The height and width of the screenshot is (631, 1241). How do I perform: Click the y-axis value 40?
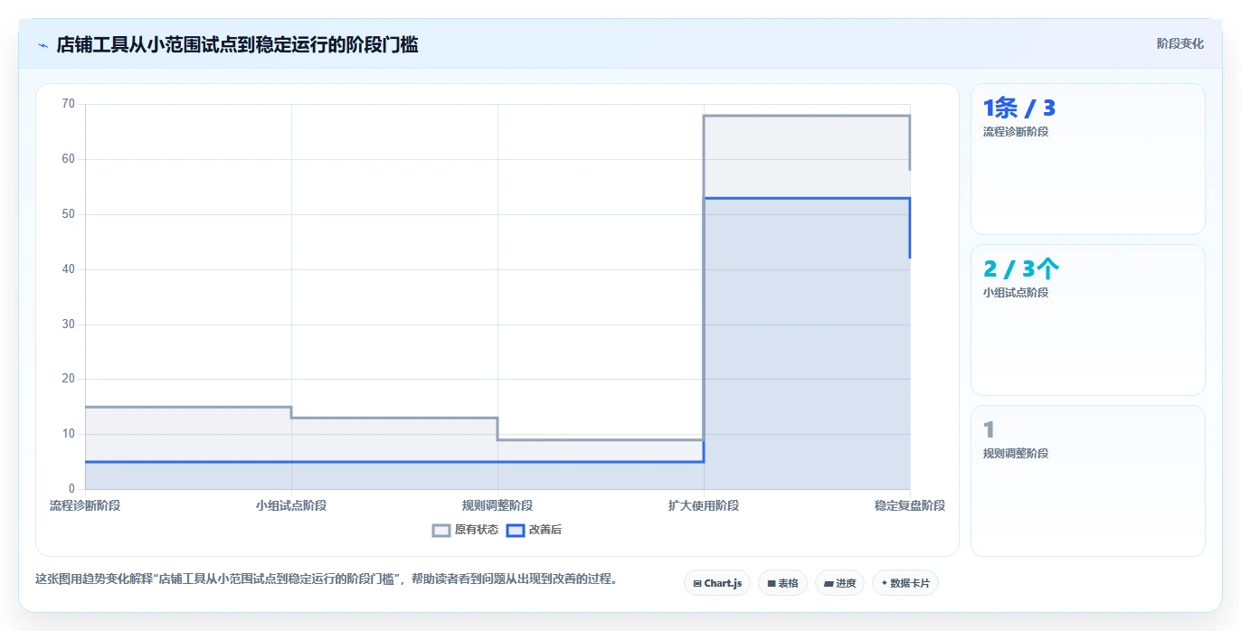pos(68,269)
